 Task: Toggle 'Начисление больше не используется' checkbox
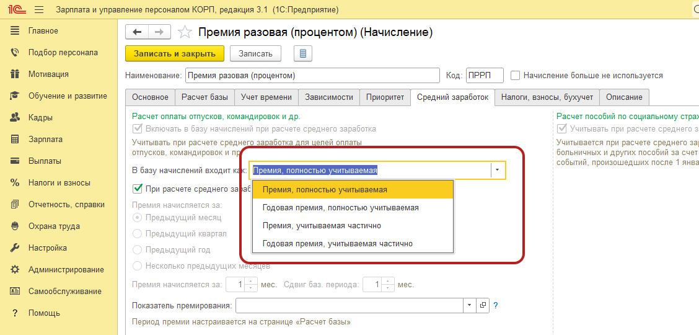coord(515,76)
